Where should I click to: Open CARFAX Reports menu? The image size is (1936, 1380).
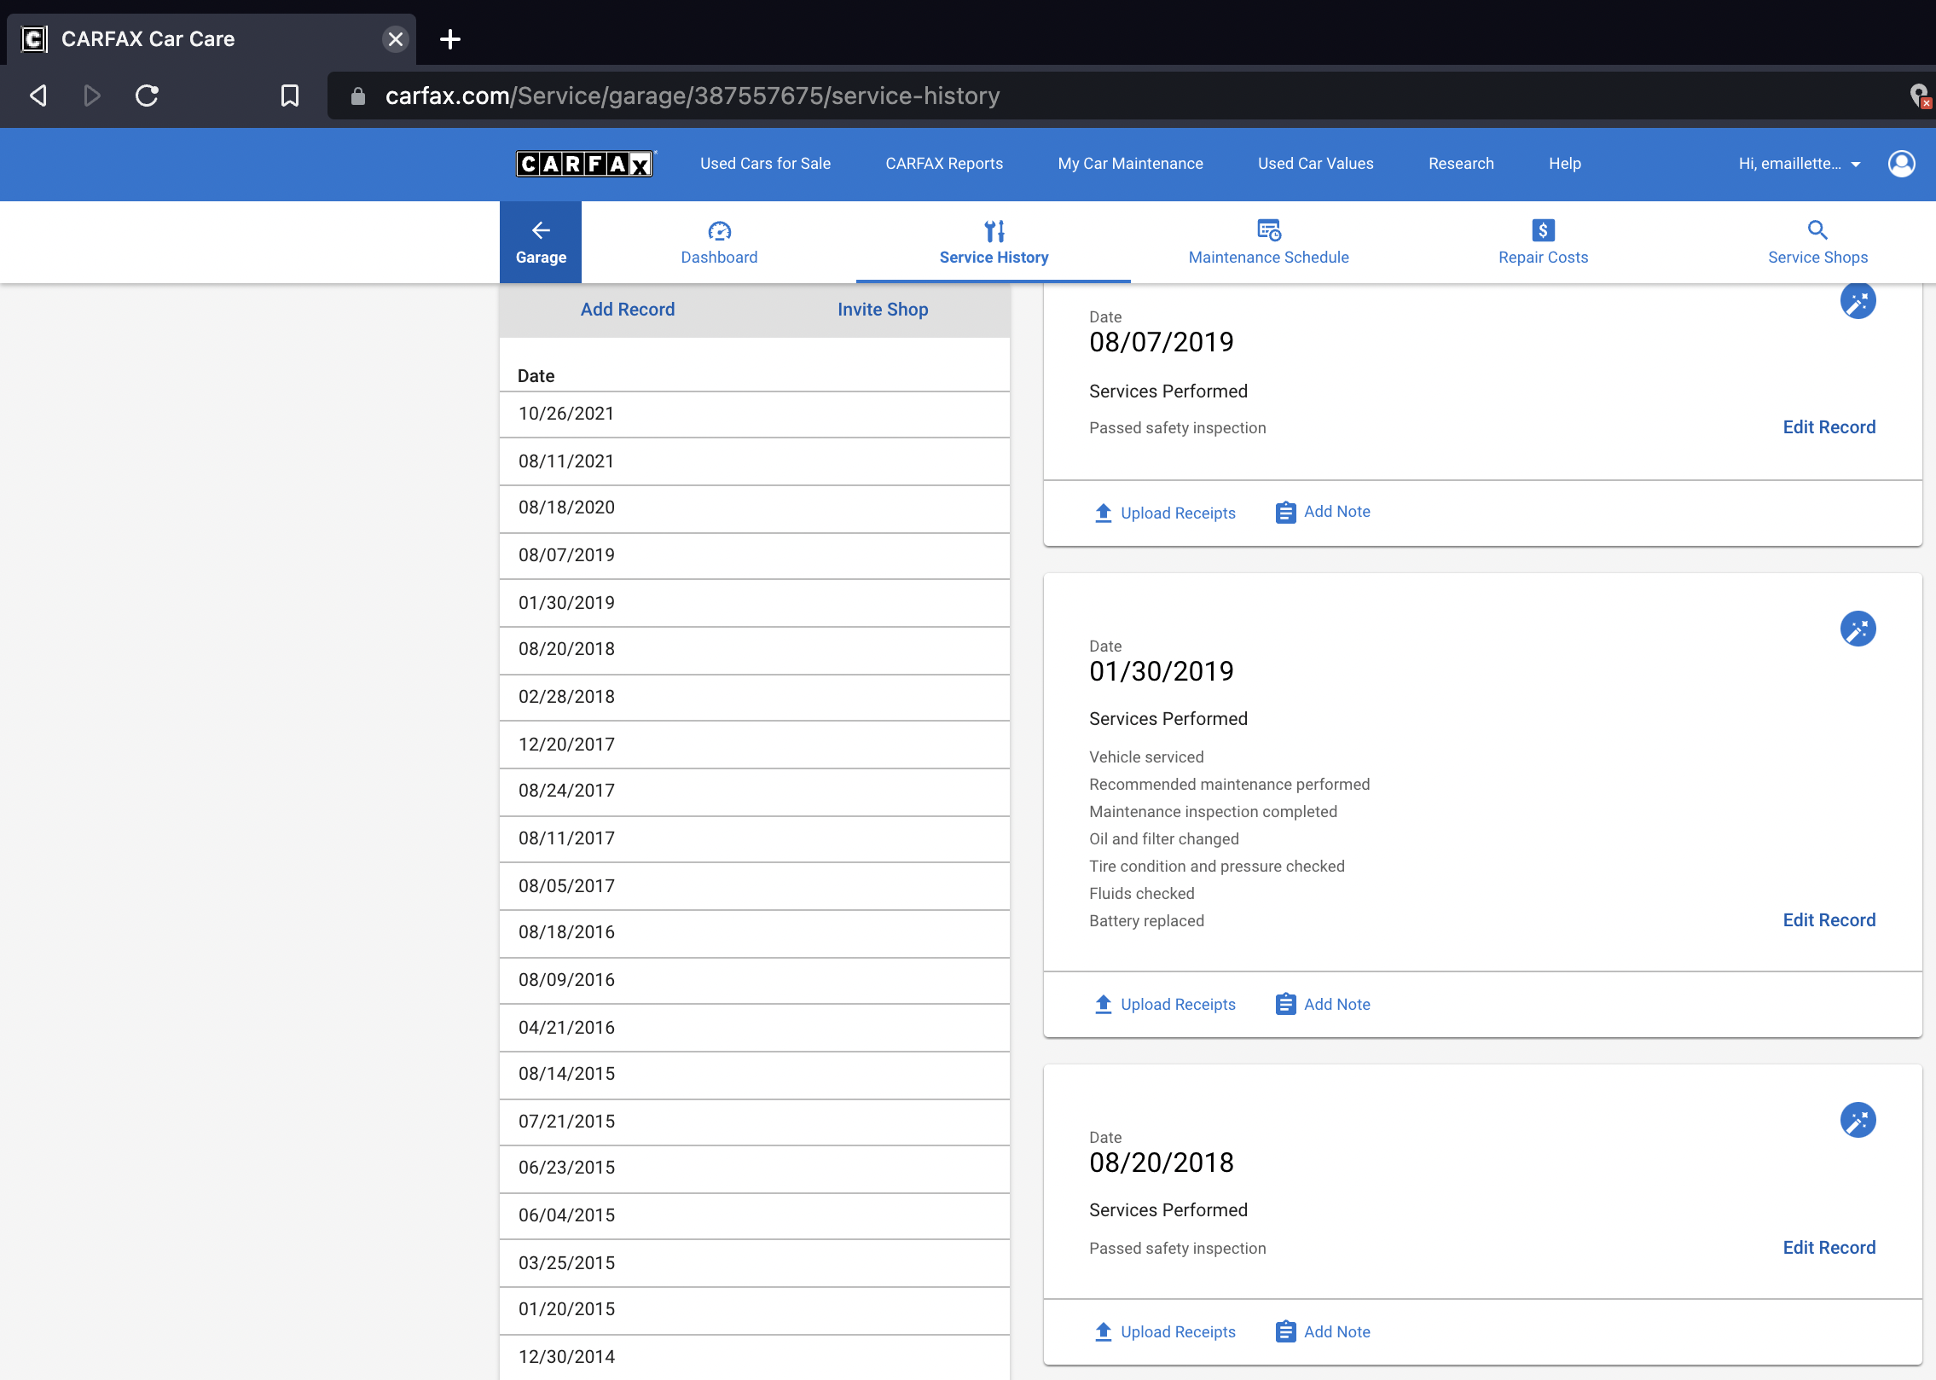(x=944, y=164)
